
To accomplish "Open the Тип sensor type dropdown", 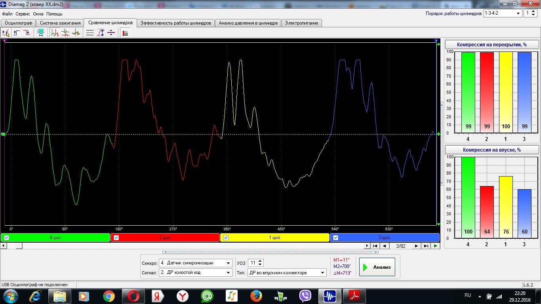I will click(287, 272).
